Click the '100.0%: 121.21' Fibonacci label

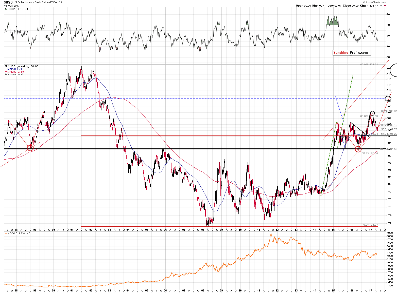click(x=368, y=65)
